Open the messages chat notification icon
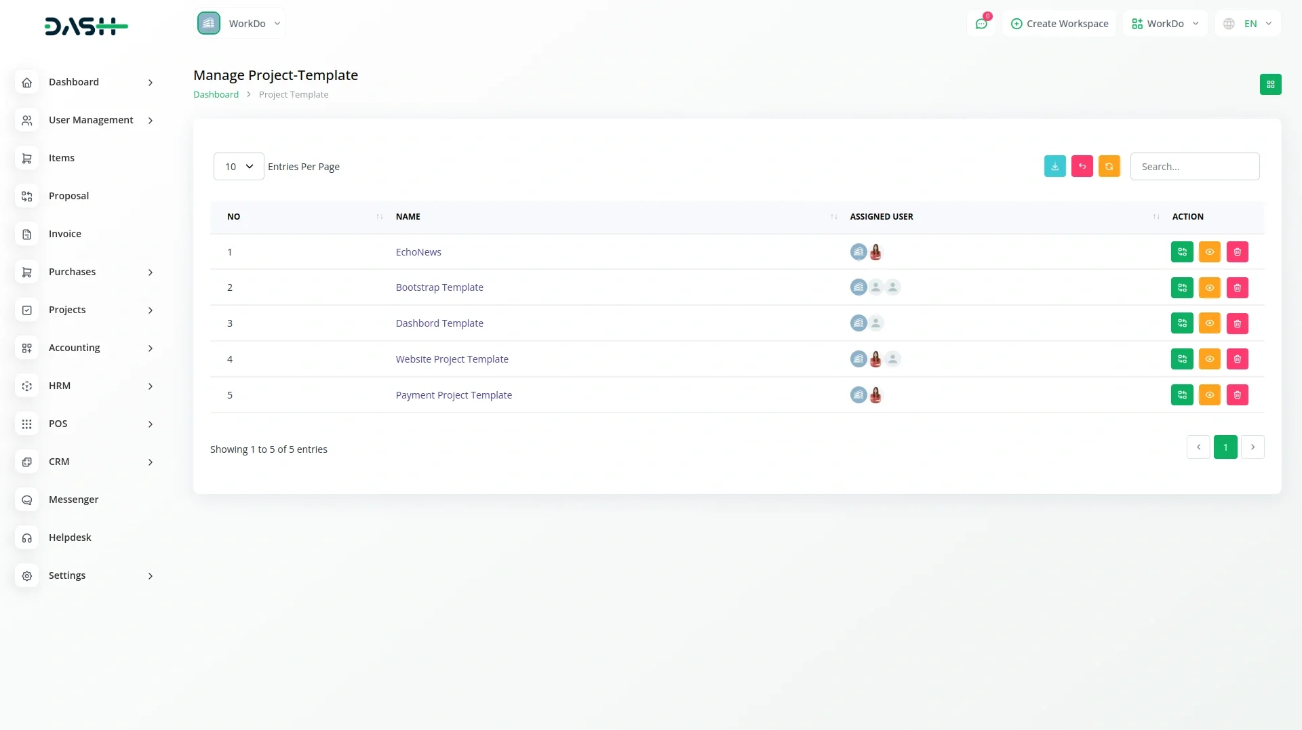Viewport: 1302px width, 730px height. (981, 24)
